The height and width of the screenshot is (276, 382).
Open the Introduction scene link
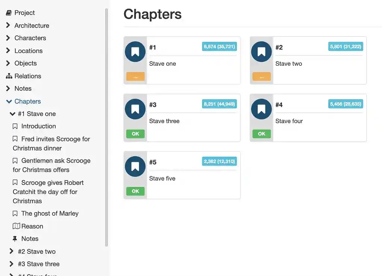click(x=38, y=126)
